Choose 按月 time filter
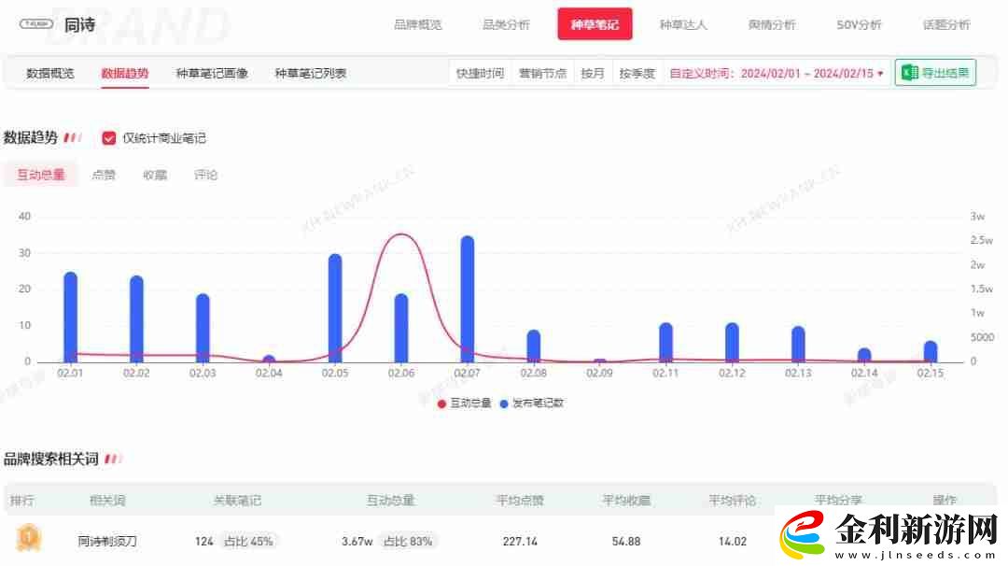Screen dimensions: 1008x566 (x=593, y=74)
